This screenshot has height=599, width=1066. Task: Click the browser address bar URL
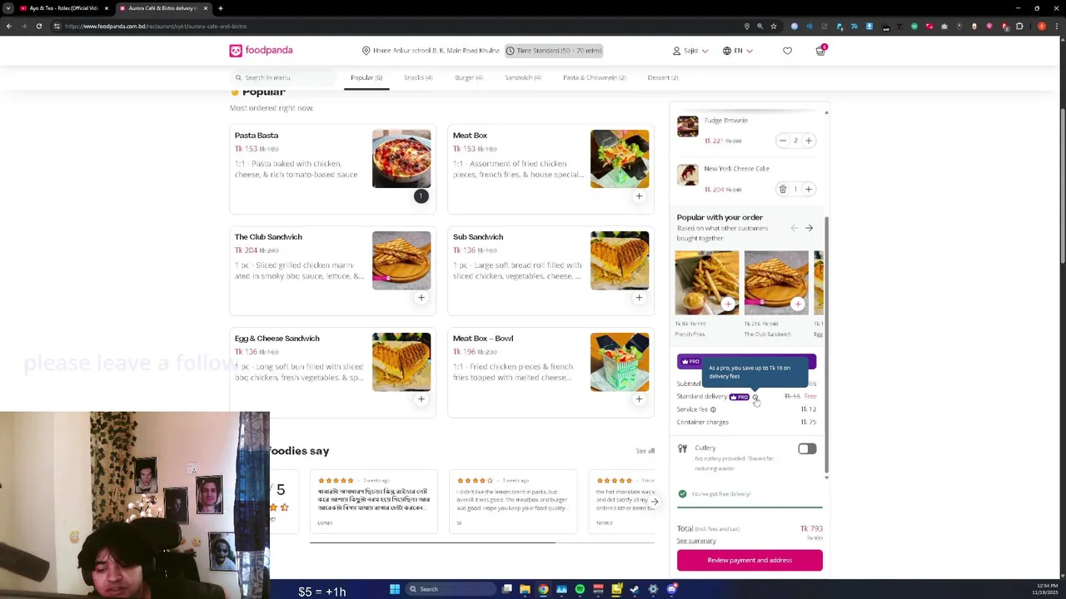coord(155,26)
